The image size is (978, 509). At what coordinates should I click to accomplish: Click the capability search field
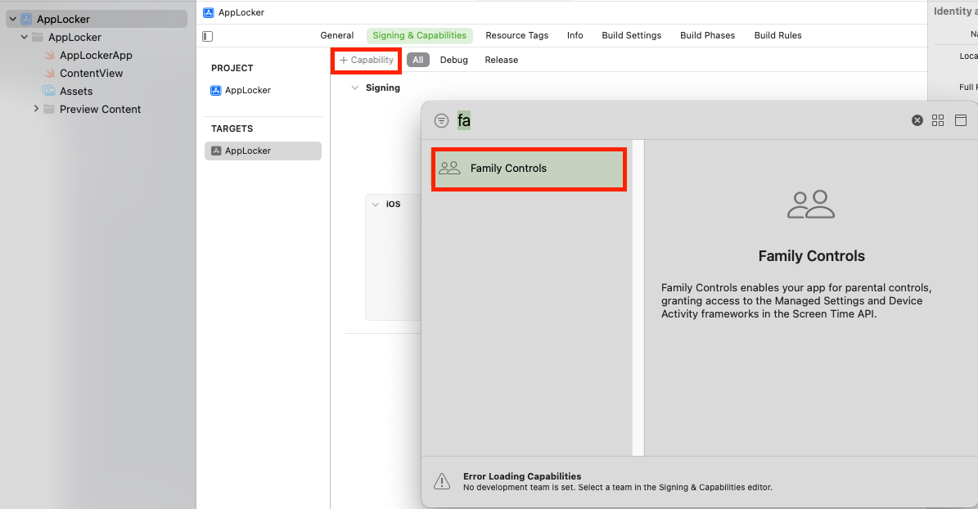(x=680, y=120)
